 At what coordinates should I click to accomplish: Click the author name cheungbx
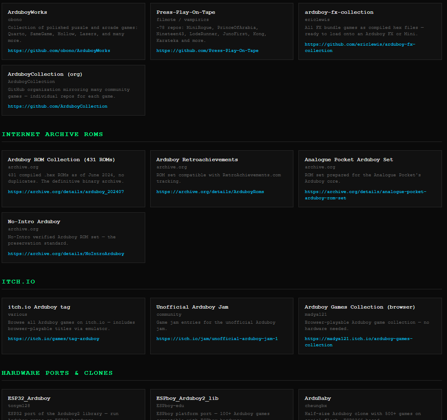316,406
